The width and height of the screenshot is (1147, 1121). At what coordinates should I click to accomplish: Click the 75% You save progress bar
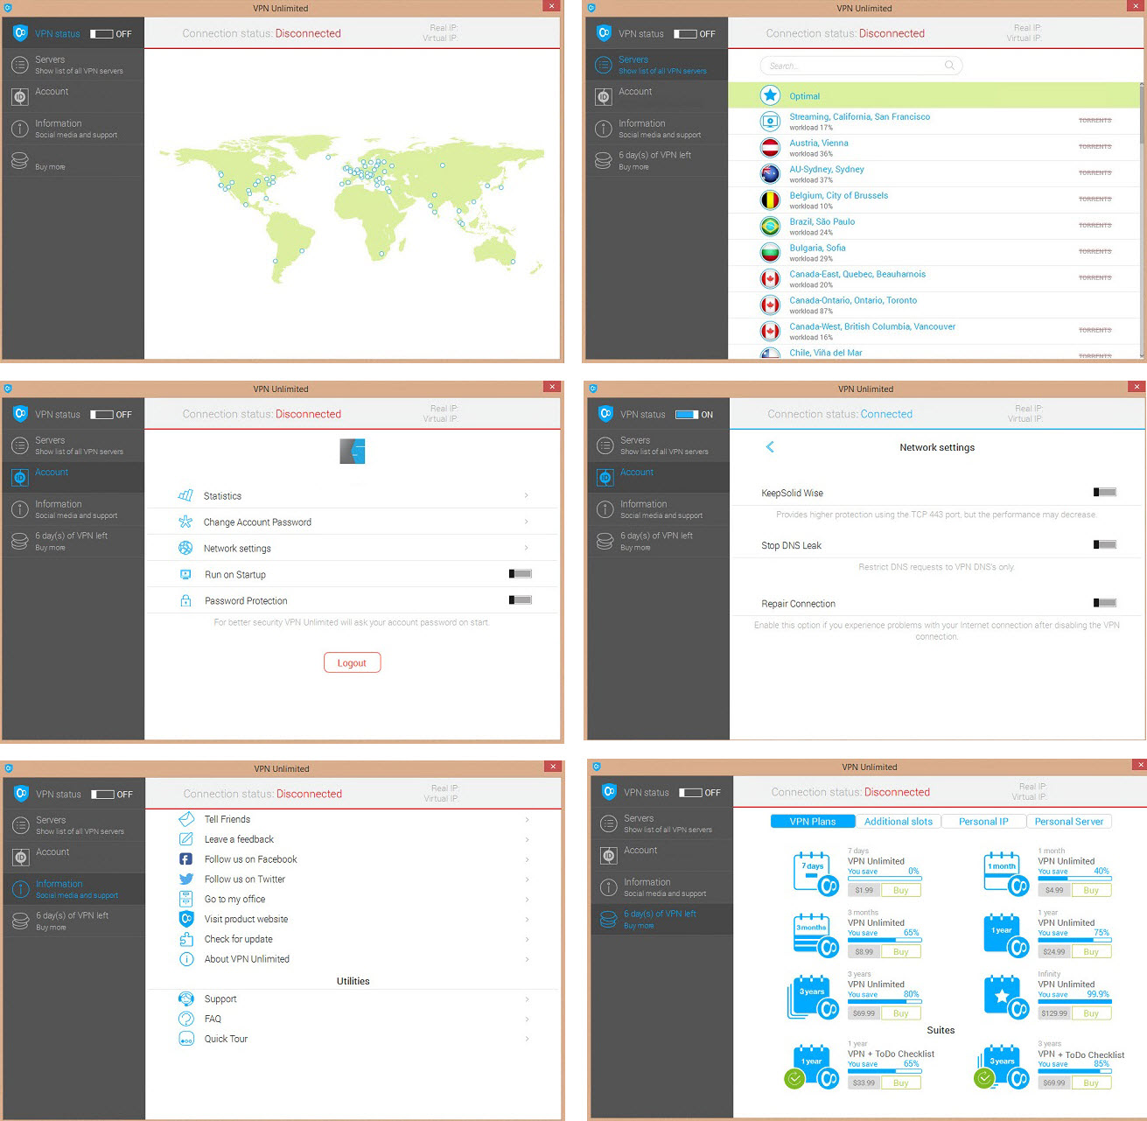pos(1074,940)
